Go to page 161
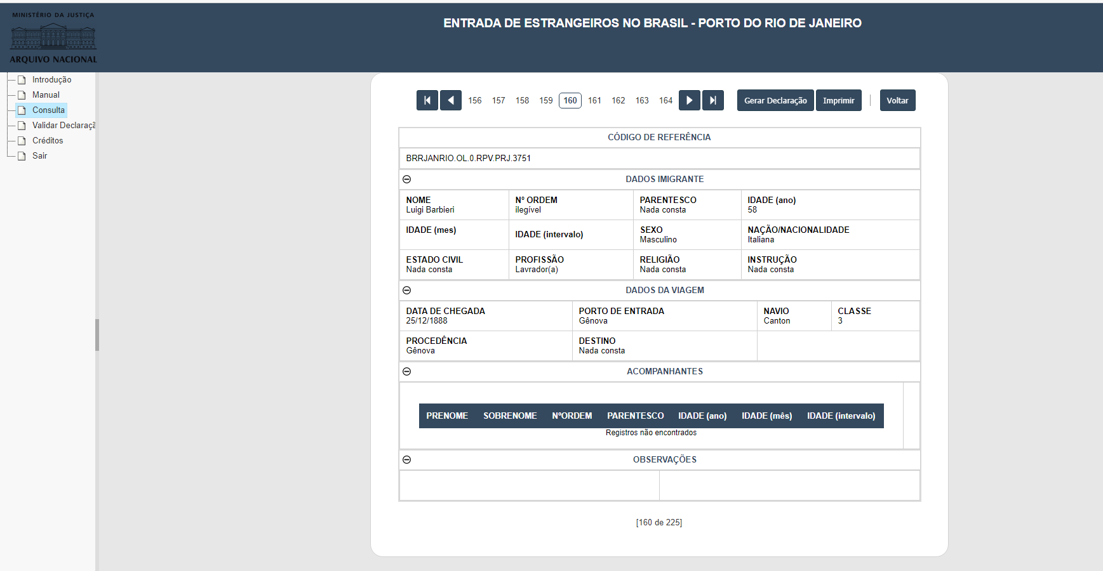Image resolution: width=1103 pixels, height=571 pixels. pyautogui.click(x=594, y=100)
